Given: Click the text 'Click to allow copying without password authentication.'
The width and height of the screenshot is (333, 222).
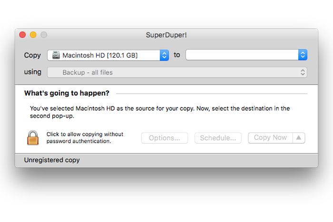Looking at the screenshot, I should pos(85,137).
